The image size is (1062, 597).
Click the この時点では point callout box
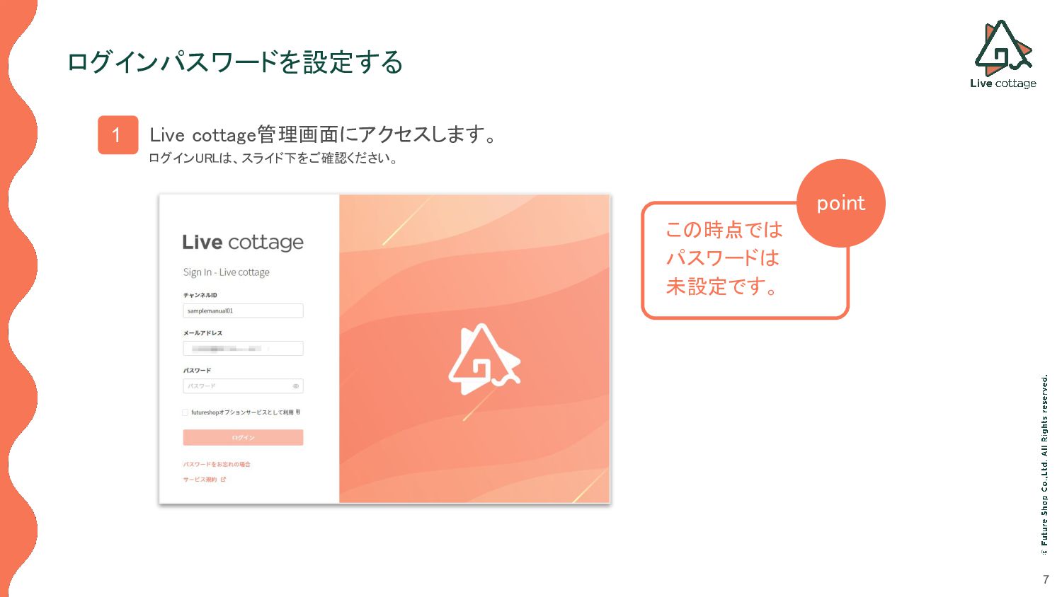coord(745,260)
